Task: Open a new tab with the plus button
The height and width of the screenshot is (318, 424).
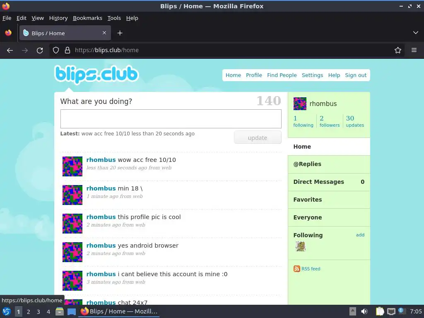Action: coord(120,33)
